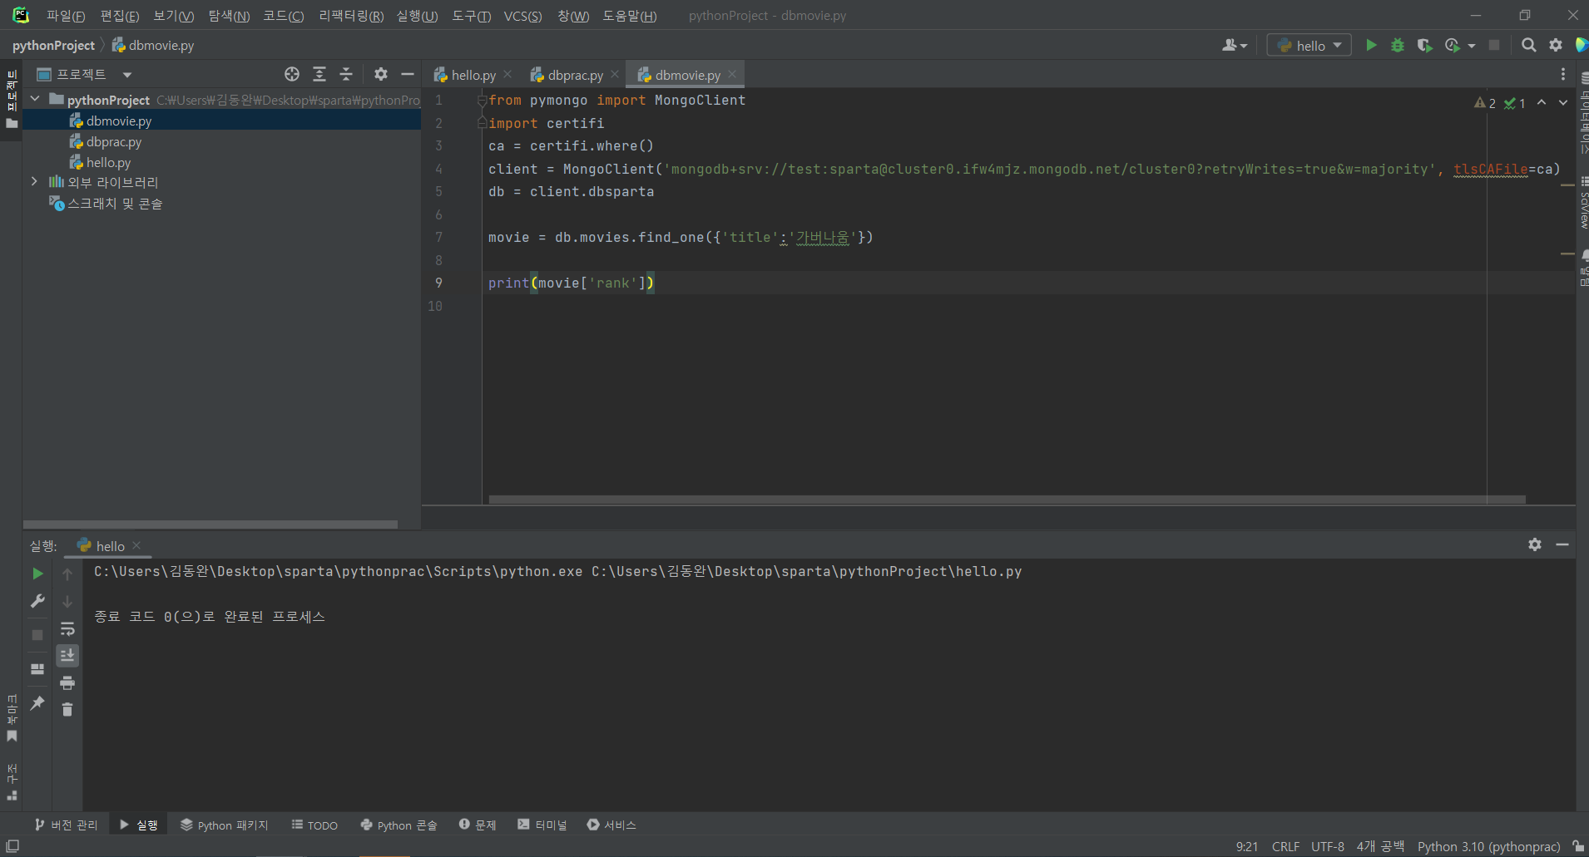Click CRLF line separator in status bar
This screenshot has height=857, width=1589.
1285,846
